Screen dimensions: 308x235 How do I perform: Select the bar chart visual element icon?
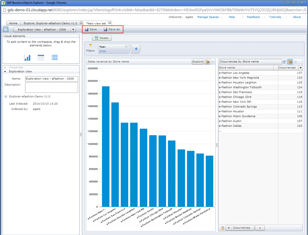coord(27,58)
